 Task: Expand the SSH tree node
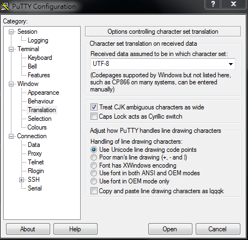point(21,180)
